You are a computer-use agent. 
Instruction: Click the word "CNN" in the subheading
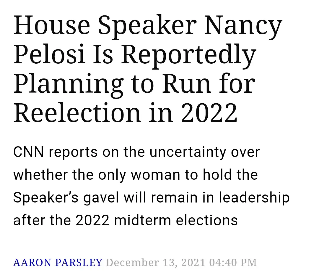point(29,152)
